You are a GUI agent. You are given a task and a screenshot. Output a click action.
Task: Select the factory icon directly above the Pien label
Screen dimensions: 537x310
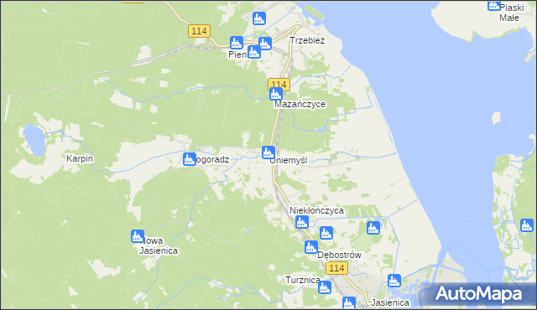237,43
